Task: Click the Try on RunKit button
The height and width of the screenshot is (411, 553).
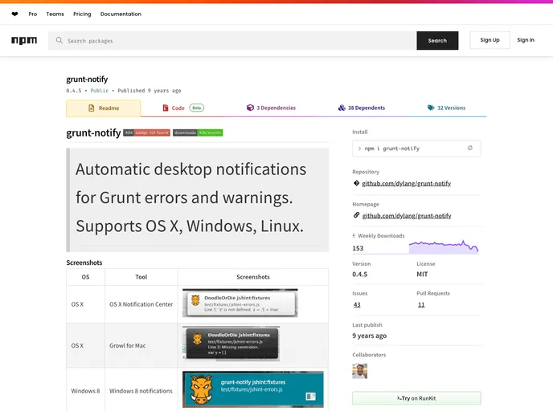Action: (416, 398)
